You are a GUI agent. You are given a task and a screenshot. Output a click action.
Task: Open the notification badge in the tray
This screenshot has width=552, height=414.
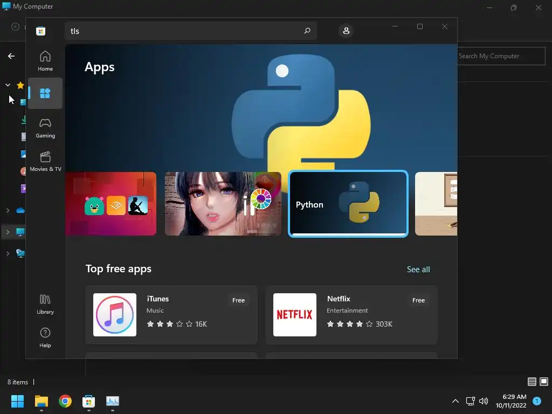point(537,401)
